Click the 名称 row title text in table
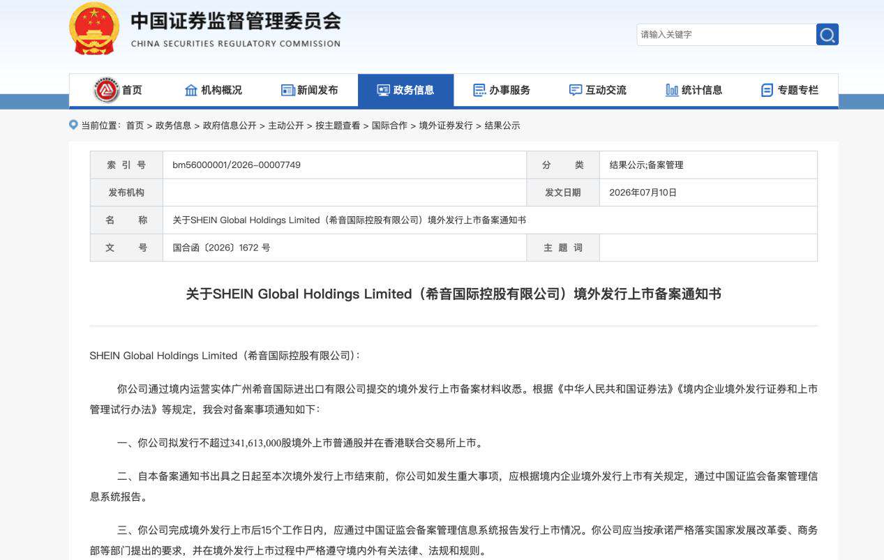Viewport: 884px width, 560px height. [349, 220]
